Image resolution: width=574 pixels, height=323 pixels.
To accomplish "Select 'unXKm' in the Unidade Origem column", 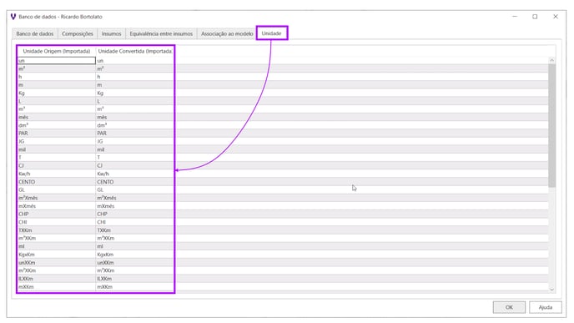I will pyautogui.click(x=57, y=262).
